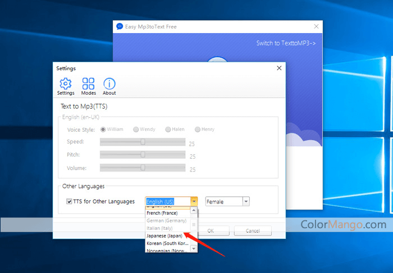Click the Cancel button
Screen dimensions: 393x273
253,231
